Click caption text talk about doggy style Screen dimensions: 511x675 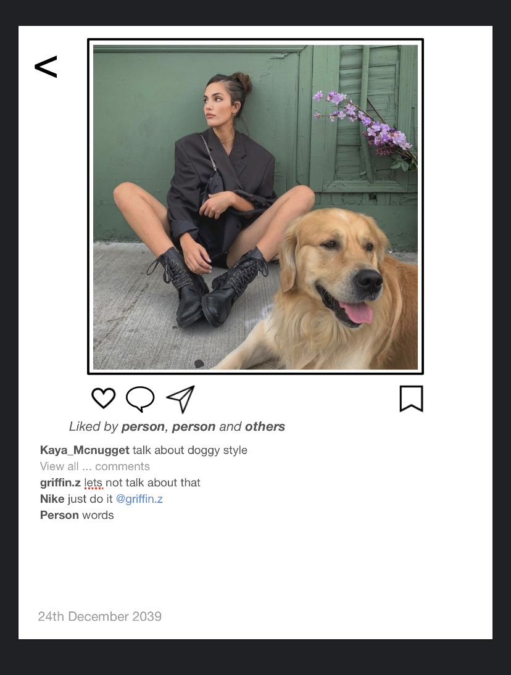pyautogui.click(x=190, y=450)
